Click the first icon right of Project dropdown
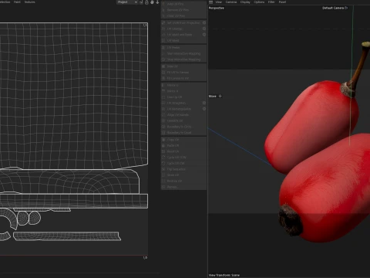370x278 pixels. pyautogui.click(x=141, y=2)
